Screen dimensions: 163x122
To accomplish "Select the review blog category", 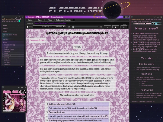I will (x=7, y=51).
